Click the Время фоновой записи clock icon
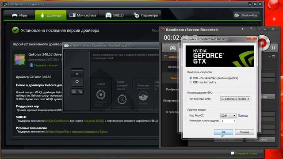The width and height of the screenshot is (283, 159). tap(122, 99)
